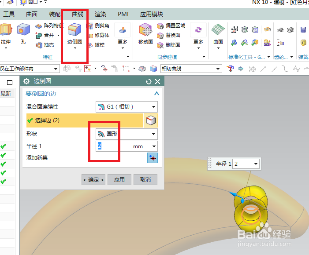
Task: Open on-screen 半径 1 value dropdown
Action: pyautogui.click(x=256, y=164)
